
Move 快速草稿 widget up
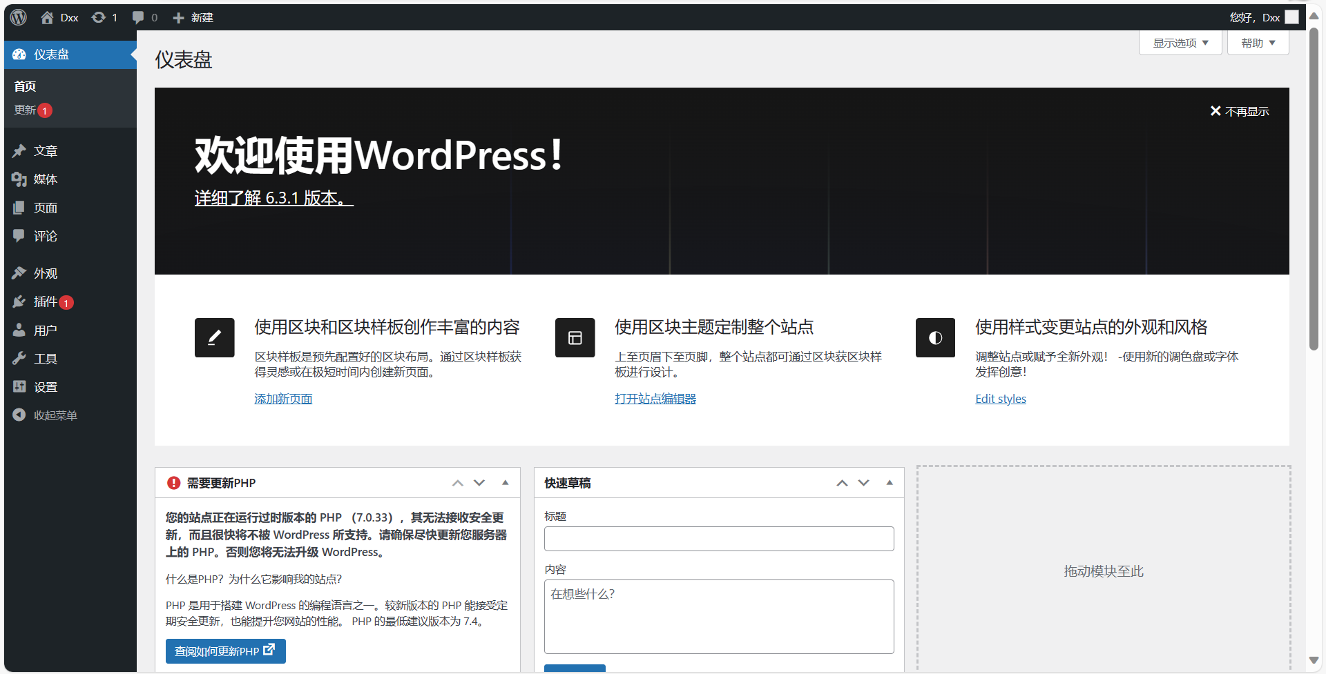point(842,483)
